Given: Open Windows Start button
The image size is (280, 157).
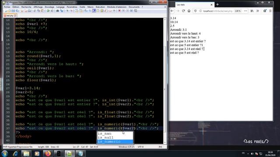Looking at the screenshot, I should point(5,154).
